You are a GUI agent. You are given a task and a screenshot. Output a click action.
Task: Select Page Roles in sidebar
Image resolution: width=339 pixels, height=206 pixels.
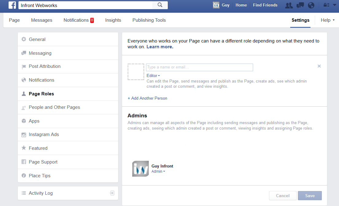pos(68,94)
